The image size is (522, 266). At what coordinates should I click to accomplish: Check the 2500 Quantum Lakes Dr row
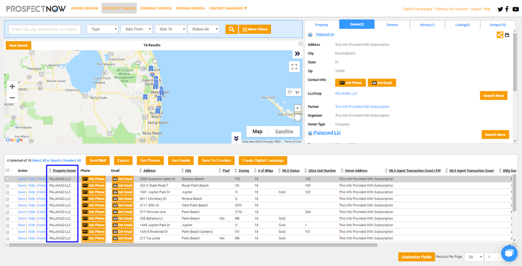pyautogui.click(x=8, y=179)
